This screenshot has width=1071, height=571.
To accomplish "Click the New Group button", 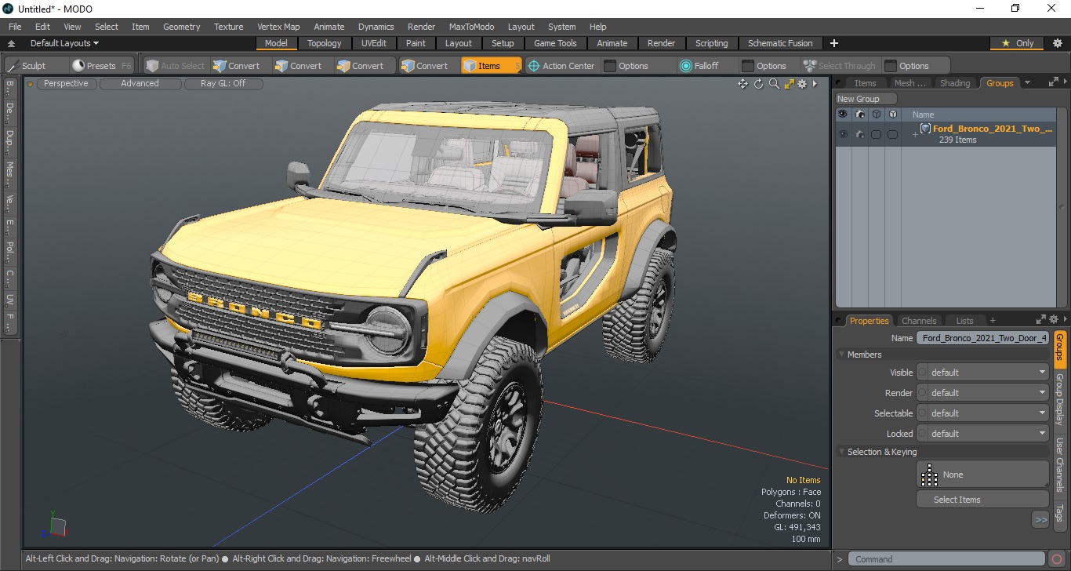I will click(866, 99).
